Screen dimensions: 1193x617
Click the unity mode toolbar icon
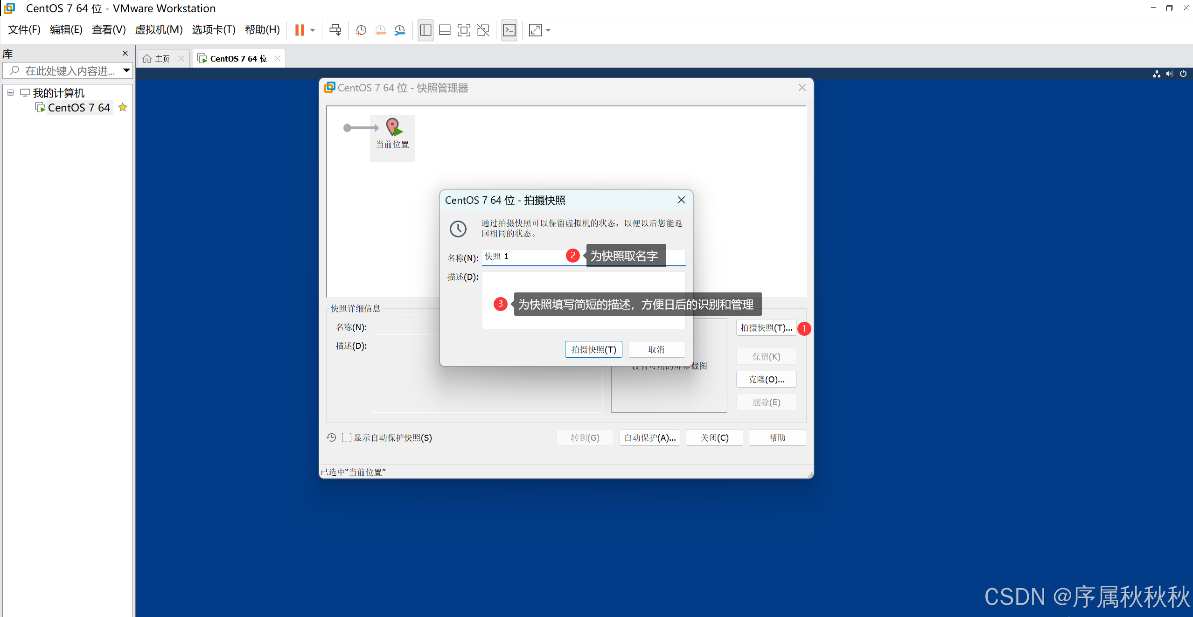pyautogui.click(x=483, y=30)
